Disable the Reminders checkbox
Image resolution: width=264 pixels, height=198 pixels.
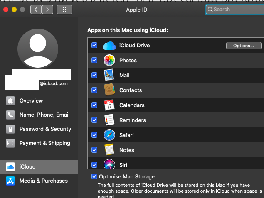(94, 120)
